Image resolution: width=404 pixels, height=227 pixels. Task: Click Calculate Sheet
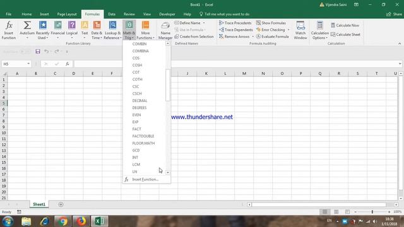click(x=345, y=35)
